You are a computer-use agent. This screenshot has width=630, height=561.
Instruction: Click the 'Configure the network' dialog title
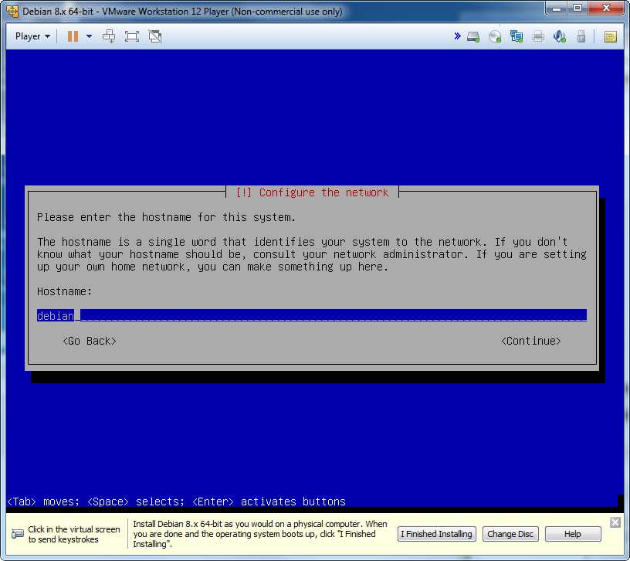pyautogui.click(x=312, y=192)
